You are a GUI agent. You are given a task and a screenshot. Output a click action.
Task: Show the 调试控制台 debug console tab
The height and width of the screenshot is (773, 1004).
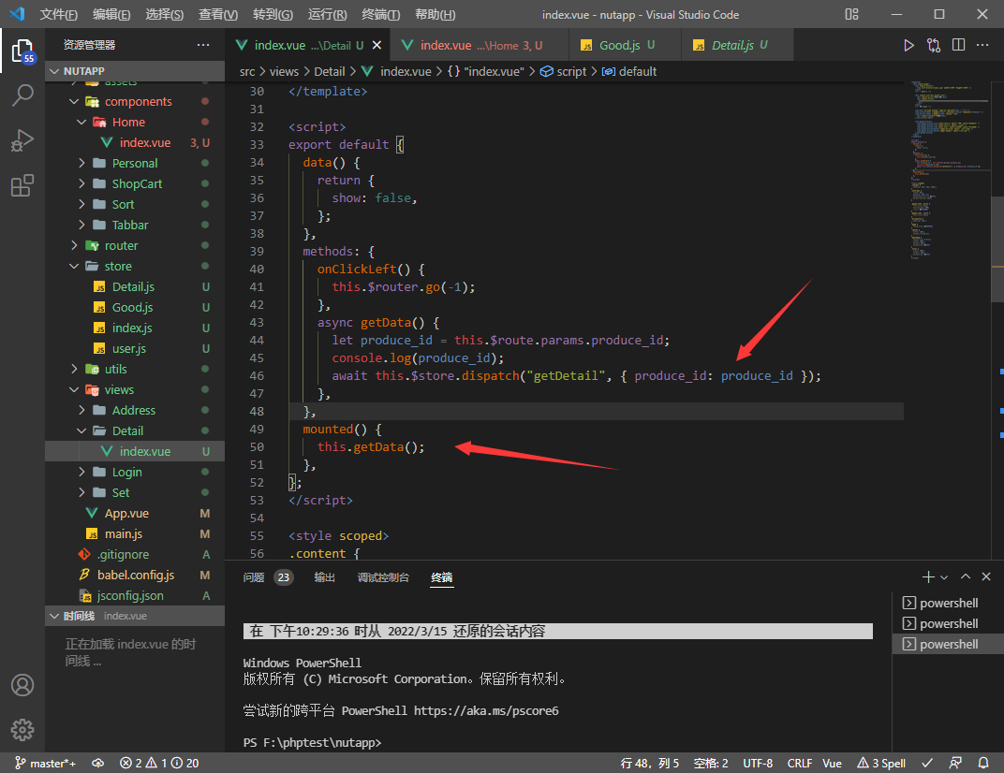[x=383, y=577]
